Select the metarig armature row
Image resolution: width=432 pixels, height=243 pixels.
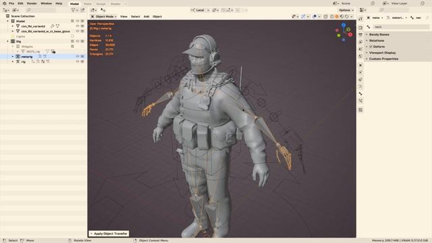(x=43, y=57)
